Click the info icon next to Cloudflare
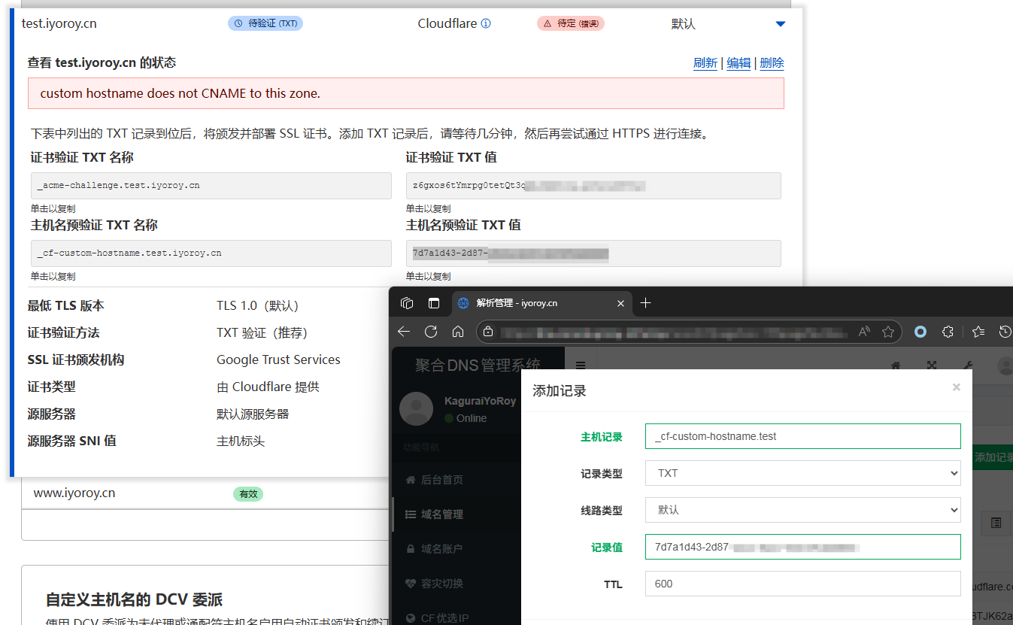Image resolution: width=1013 pixels, height=625 pixels. [x=486, y=23]
